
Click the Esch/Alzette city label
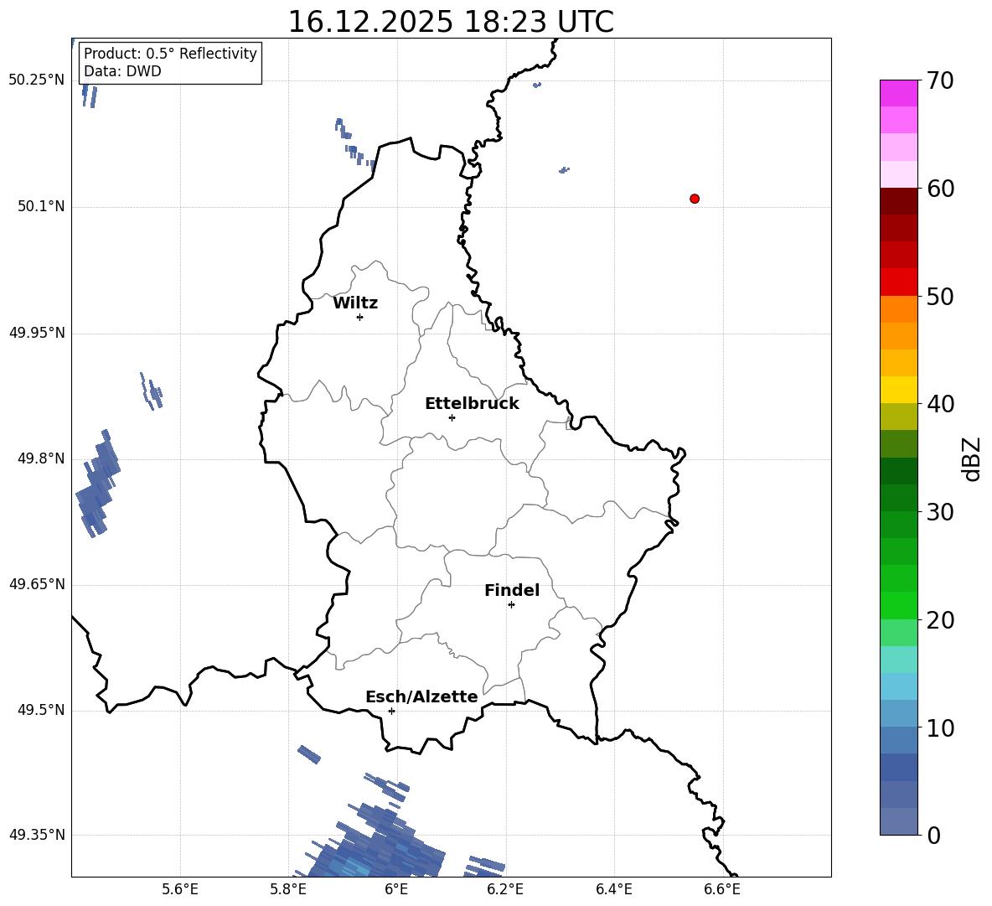click(421, 696)
